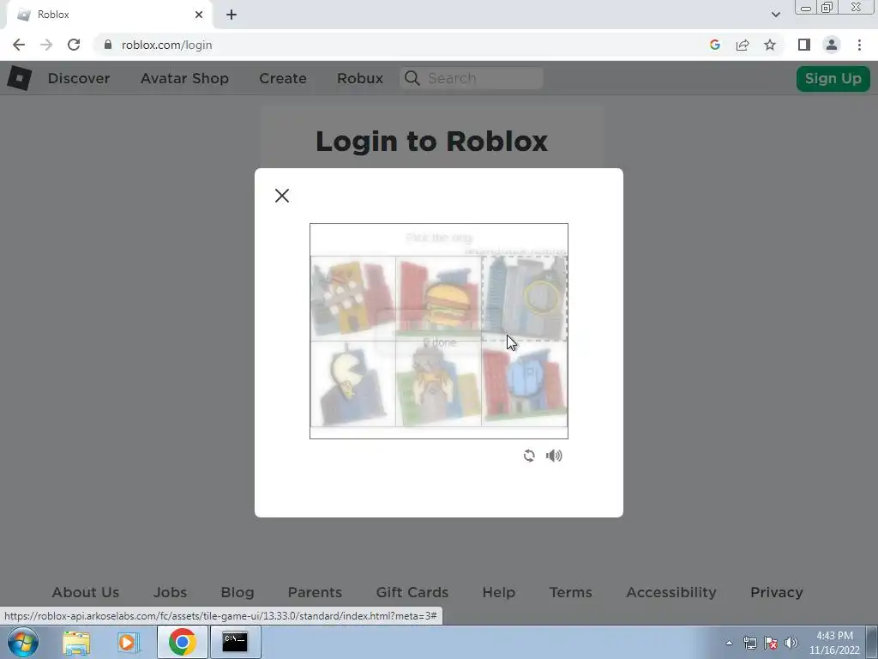Open the About Us footer link
Screen dimensions: 878x659
86,592
